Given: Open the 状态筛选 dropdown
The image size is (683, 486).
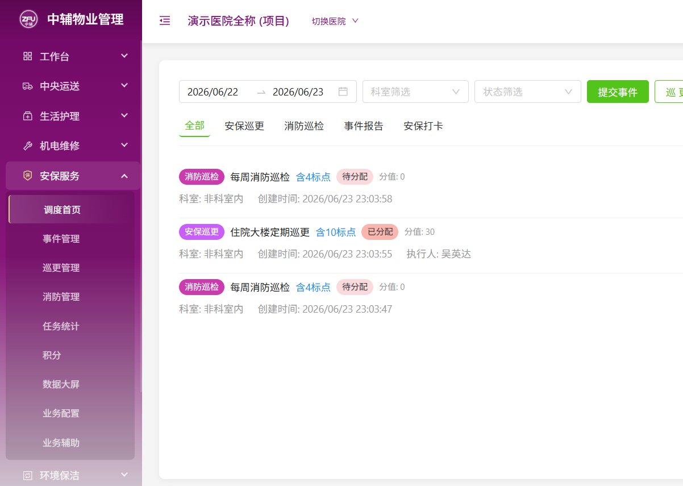Looking at the screenshot, I should coord(527,92).
